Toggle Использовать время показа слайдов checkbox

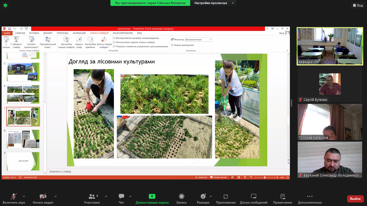pyautogui.click(x=114, y=42)
